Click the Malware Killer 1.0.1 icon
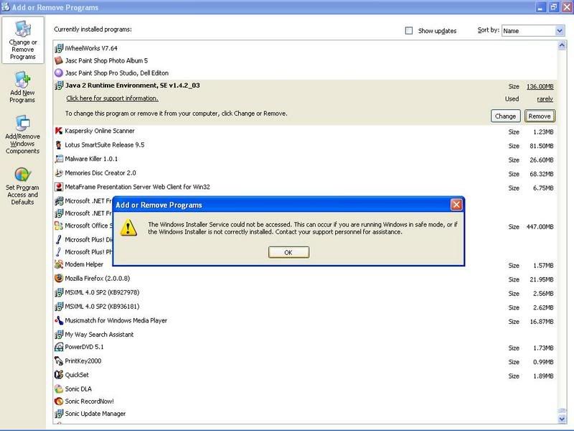 pos(59,159)
